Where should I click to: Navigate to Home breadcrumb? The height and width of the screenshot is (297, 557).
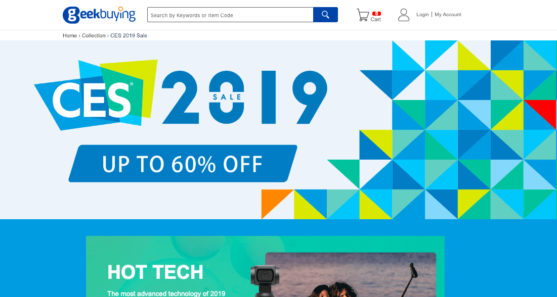[70, 35]
